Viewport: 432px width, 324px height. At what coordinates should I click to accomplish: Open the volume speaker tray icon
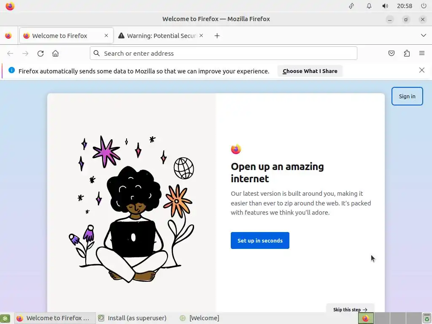click(x=385, y=6)
